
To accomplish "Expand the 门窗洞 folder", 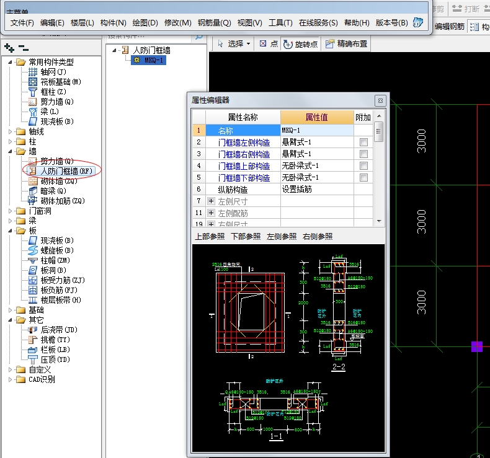I will 10,211.
